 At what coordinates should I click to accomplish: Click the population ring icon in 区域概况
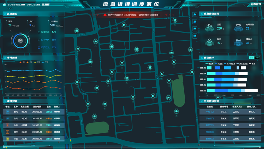(x=20, y=41)
